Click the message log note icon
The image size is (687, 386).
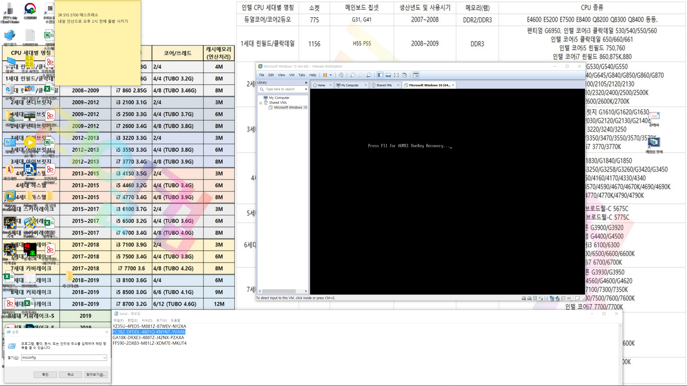click(578, 298)
